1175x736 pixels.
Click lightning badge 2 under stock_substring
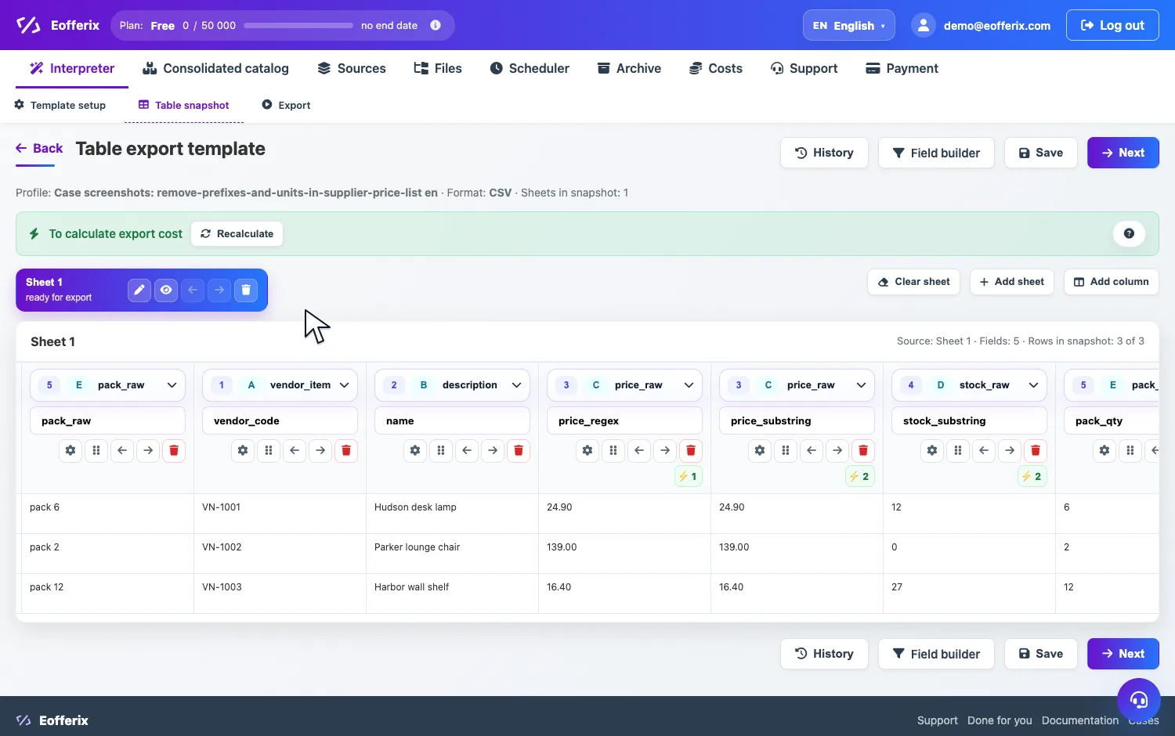click(x=1032, y=476)
